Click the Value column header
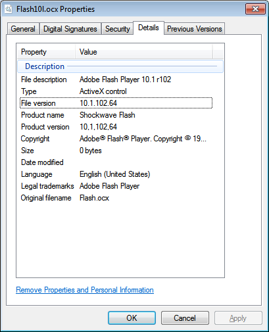This screenshot has width=269, height=332. (144, 52)
